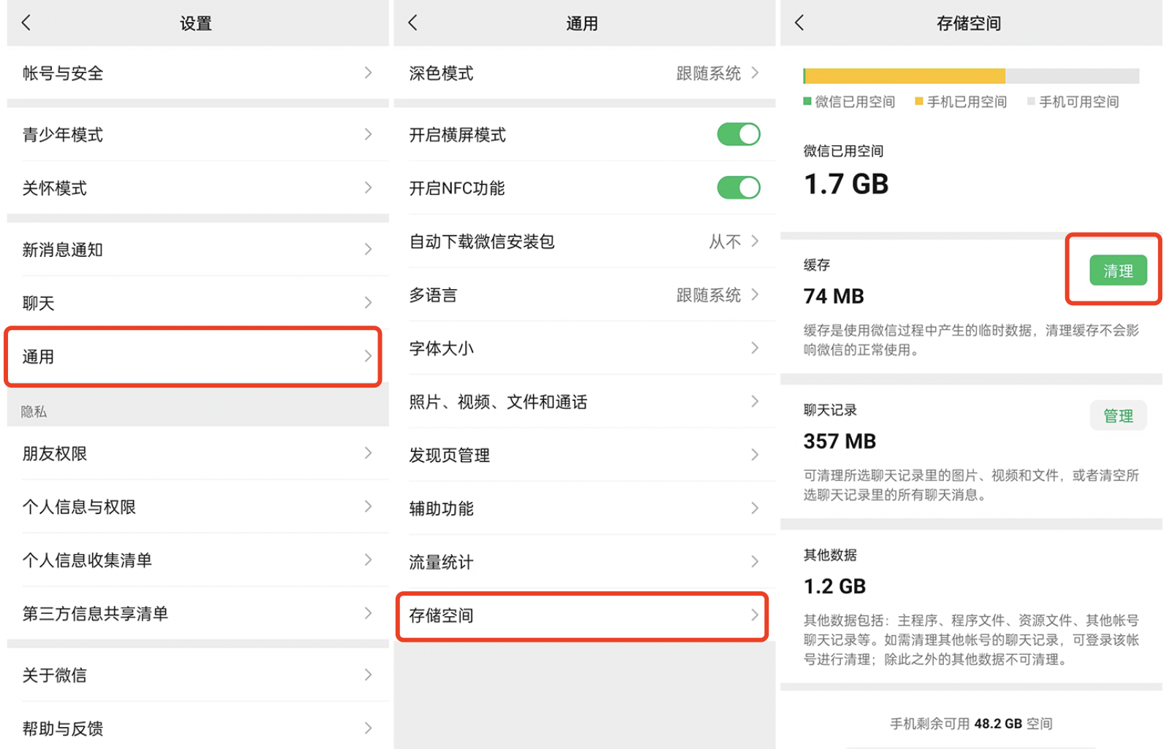
Task: Click 手机剩余可用 48.2 GB text
Action: (971, 723)
